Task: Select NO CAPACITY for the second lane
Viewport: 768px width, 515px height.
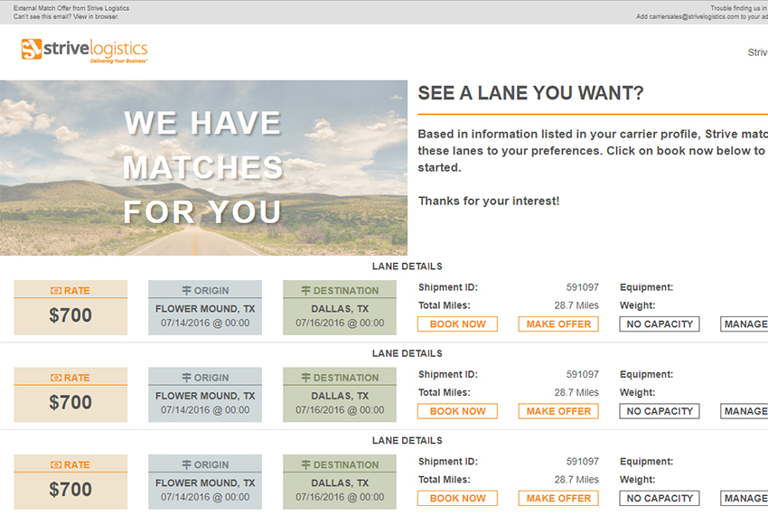Action: click(x=660, y=411)
